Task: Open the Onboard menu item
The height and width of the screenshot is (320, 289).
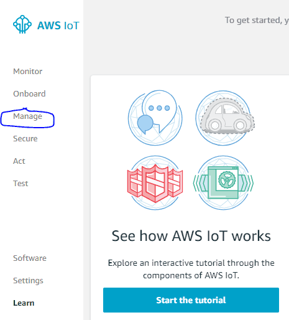Action: click(29, 94)
